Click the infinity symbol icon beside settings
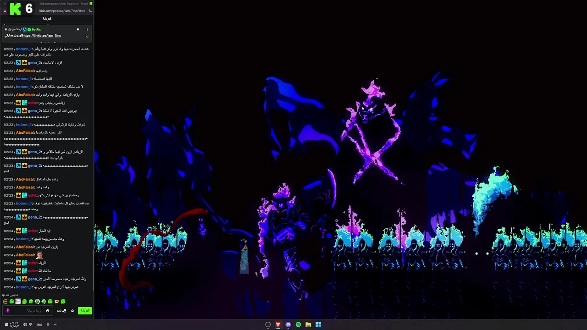The width and height of the screenshot is (587, 330). click(59, 311)
